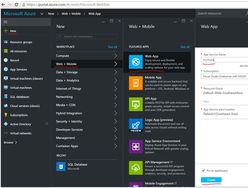Select the API Management cloud icon

click(x=136, y=168)
